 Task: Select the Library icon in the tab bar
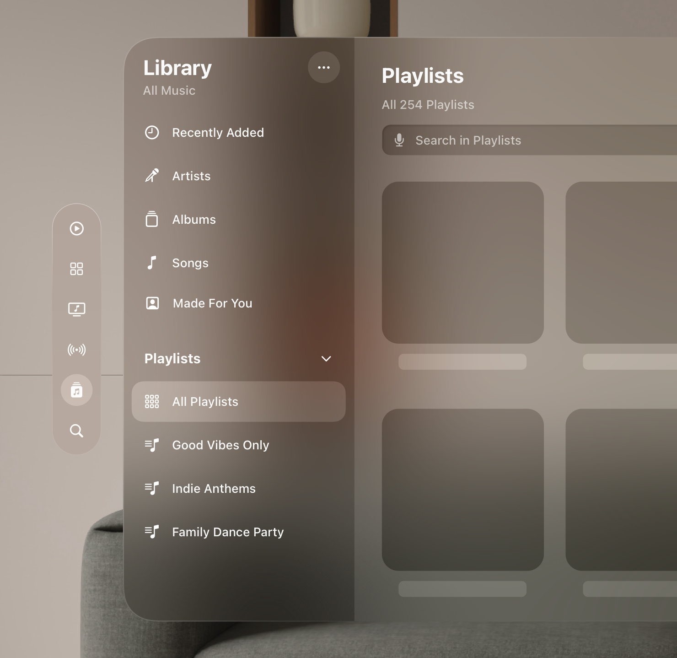[76, 390]
